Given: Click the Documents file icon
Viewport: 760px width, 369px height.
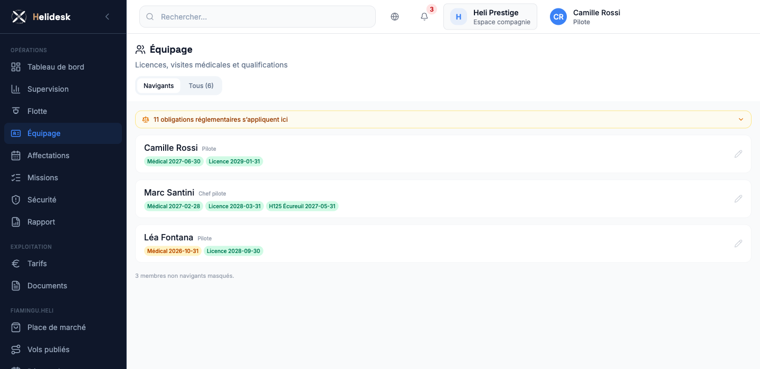Looking at the screenshot, I should [x=16, y=286].
